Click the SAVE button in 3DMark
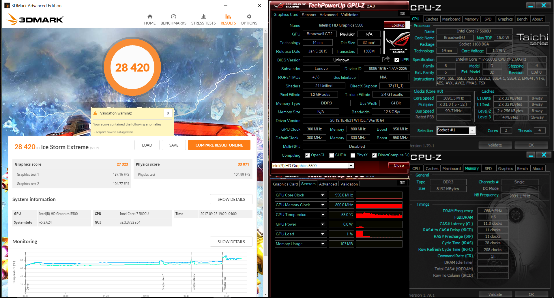Viewport: 554px width, 298px height. (174, 145)
